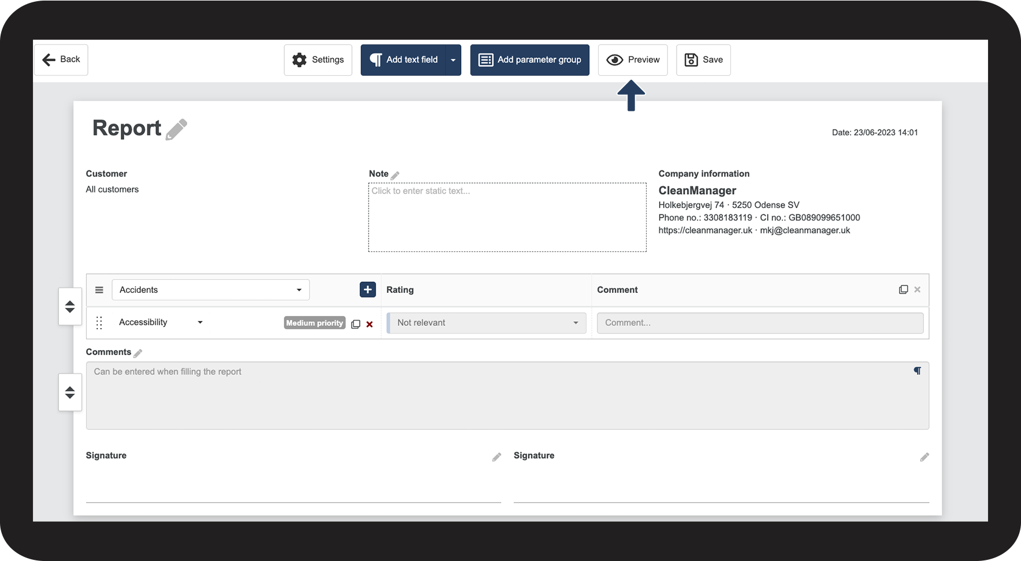1021x561 pixels.
Task: Click the Comments text area
Action: 507,396
